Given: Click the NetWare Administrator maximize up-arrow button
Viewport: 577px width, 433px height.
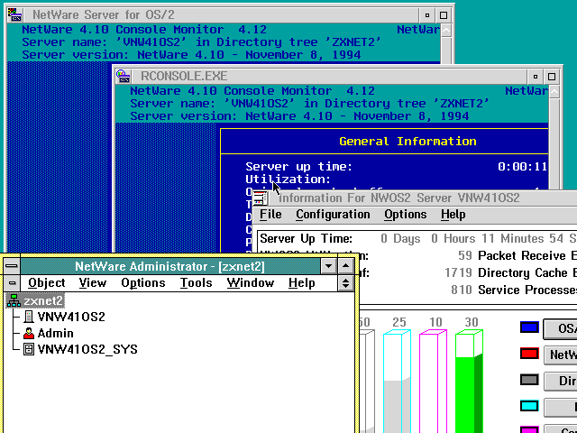Looking at the screenshot, I should (345, 266).
